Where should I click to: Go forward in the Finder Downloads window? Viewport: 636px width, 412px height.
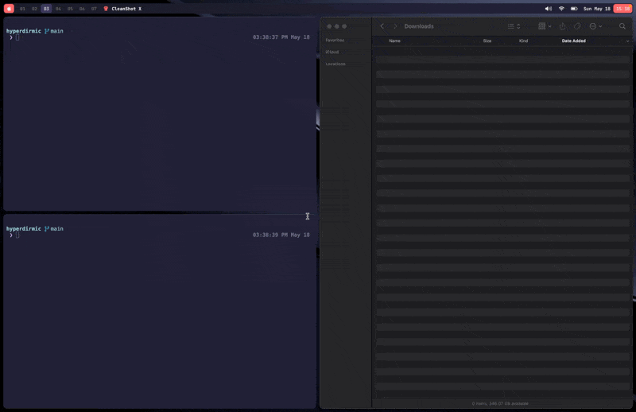pyautogui.click(x=395, y=26)
